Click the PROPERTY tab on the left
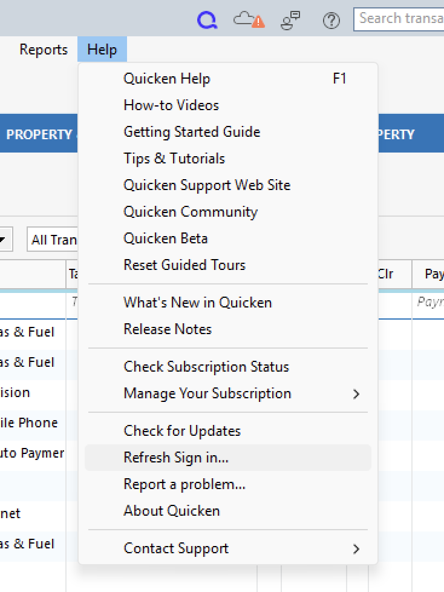Viewport: 444px width, 592px height. tap(39, 134)
